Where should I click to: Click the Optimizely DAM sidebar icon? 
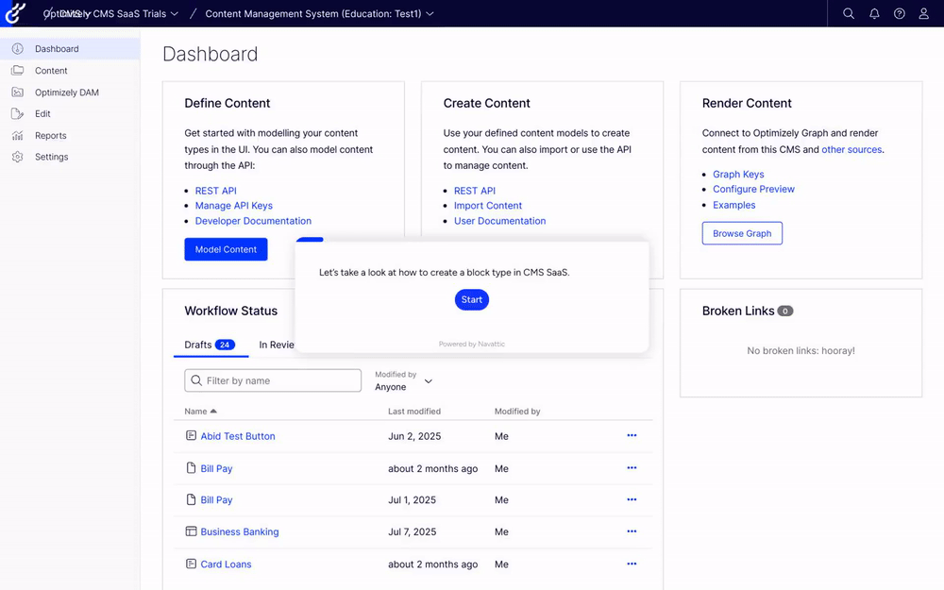pyautogui.click(x=17, y=93)
